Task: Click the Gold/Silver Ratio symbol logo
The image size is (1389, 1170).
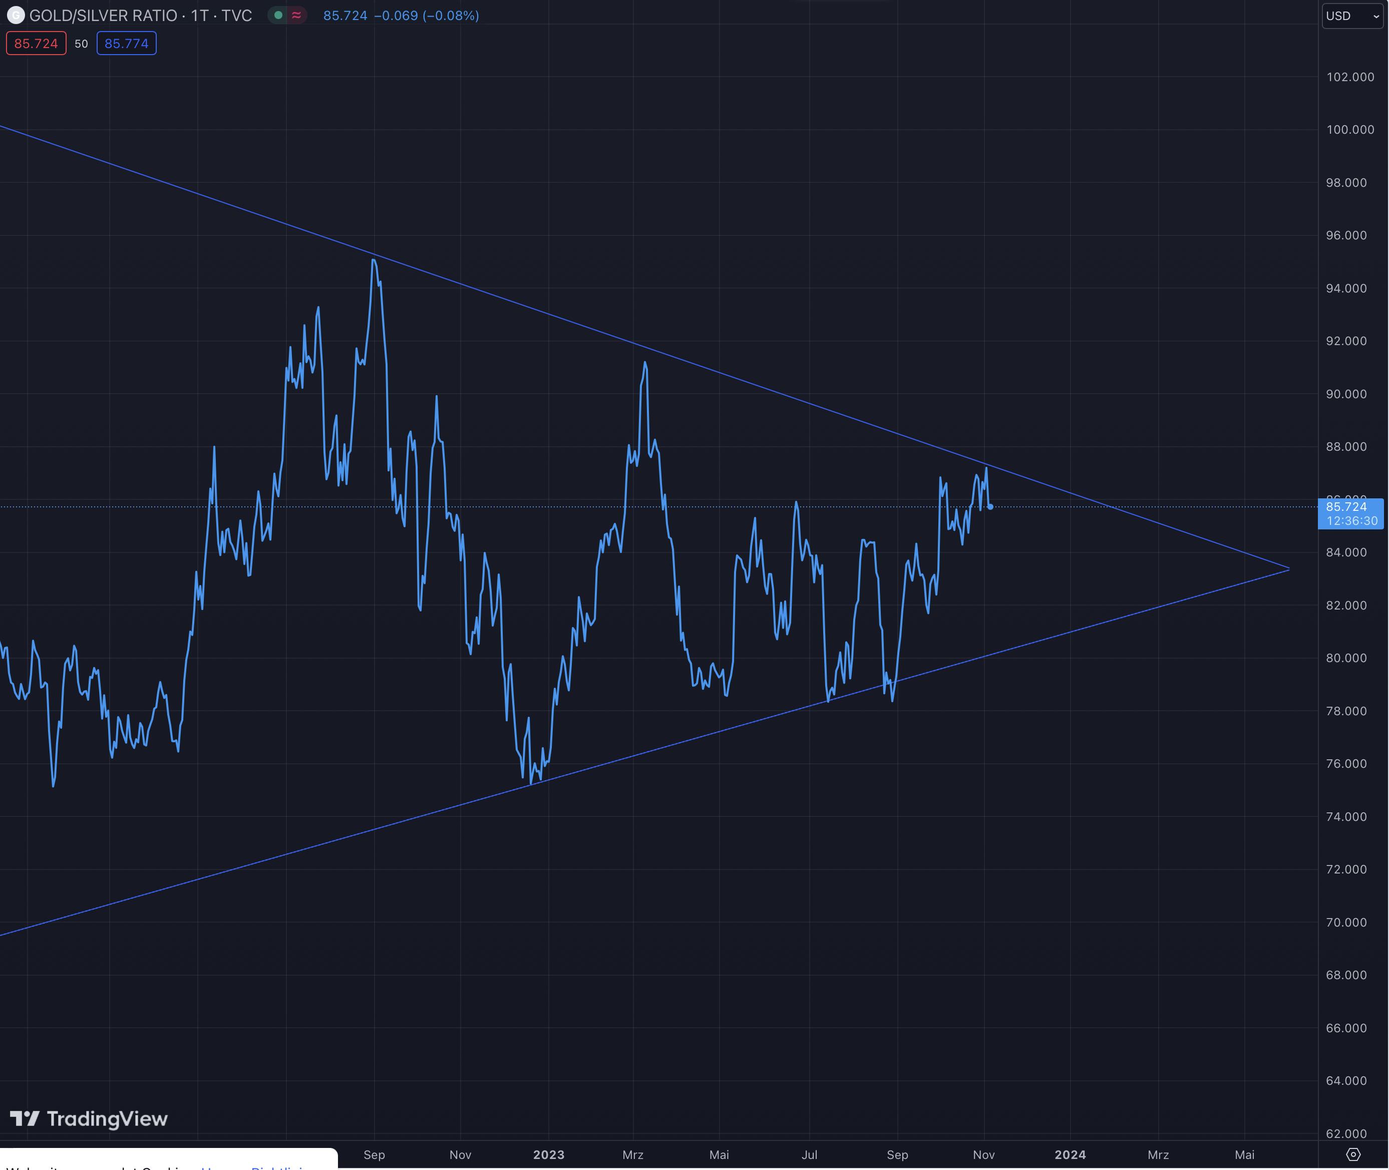Action: (x=15, y=15)
